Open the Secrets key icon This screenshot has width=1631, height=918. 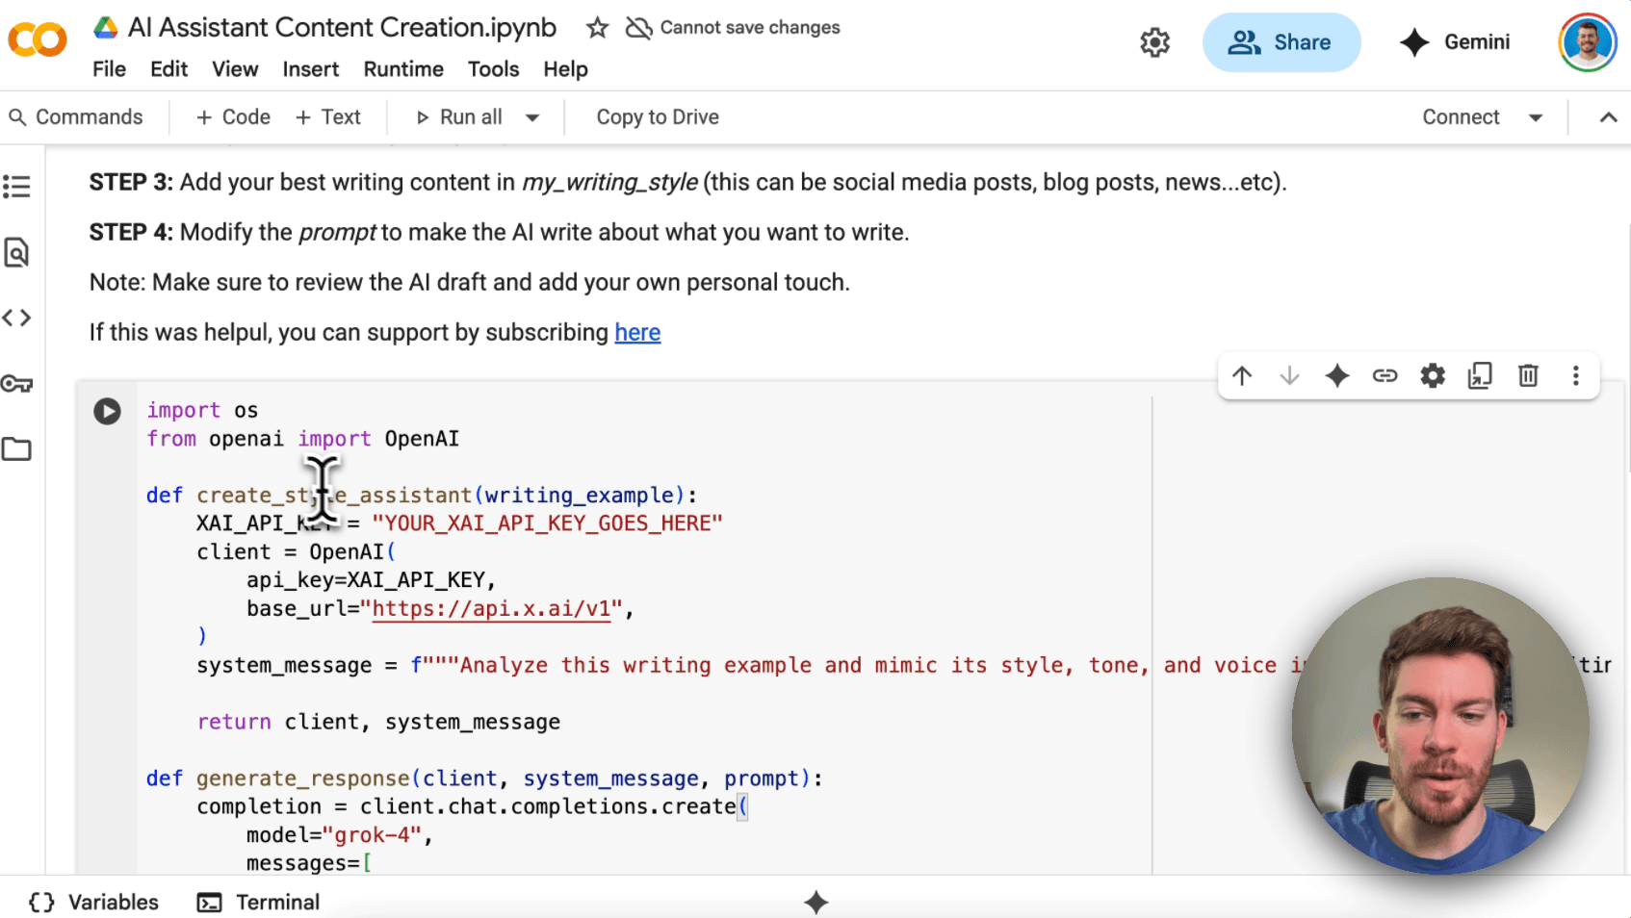(16, 384)
